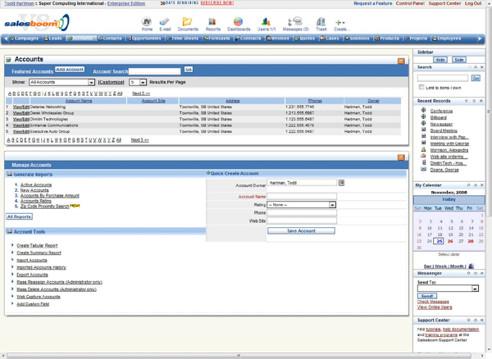Click the Add Account button
The width and height of the screenshot is (492, 359).
tap(70, 70)
